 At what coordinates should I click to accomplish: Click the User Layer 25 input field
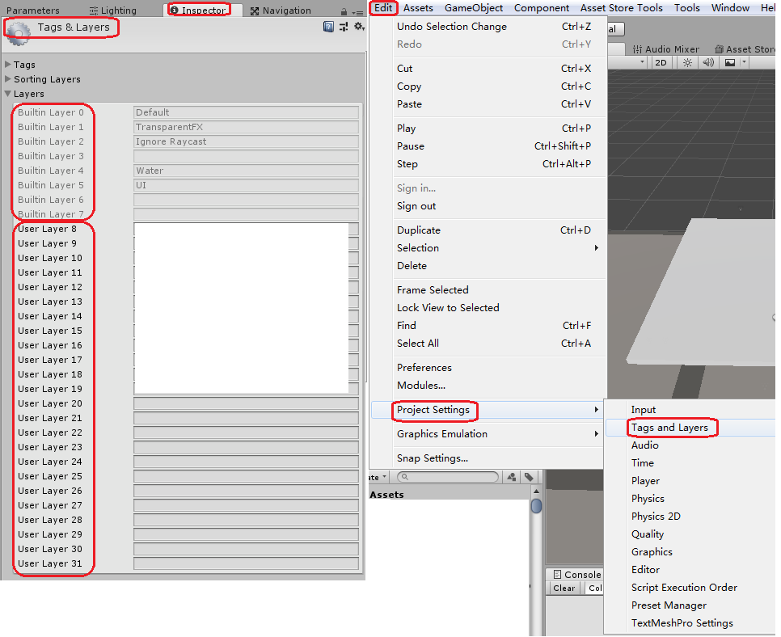click(246, 476)
